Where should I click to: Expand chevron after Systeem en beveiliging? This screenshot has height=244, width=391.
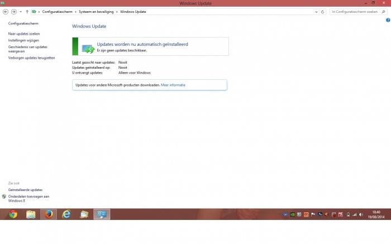[x=117, y=12]
